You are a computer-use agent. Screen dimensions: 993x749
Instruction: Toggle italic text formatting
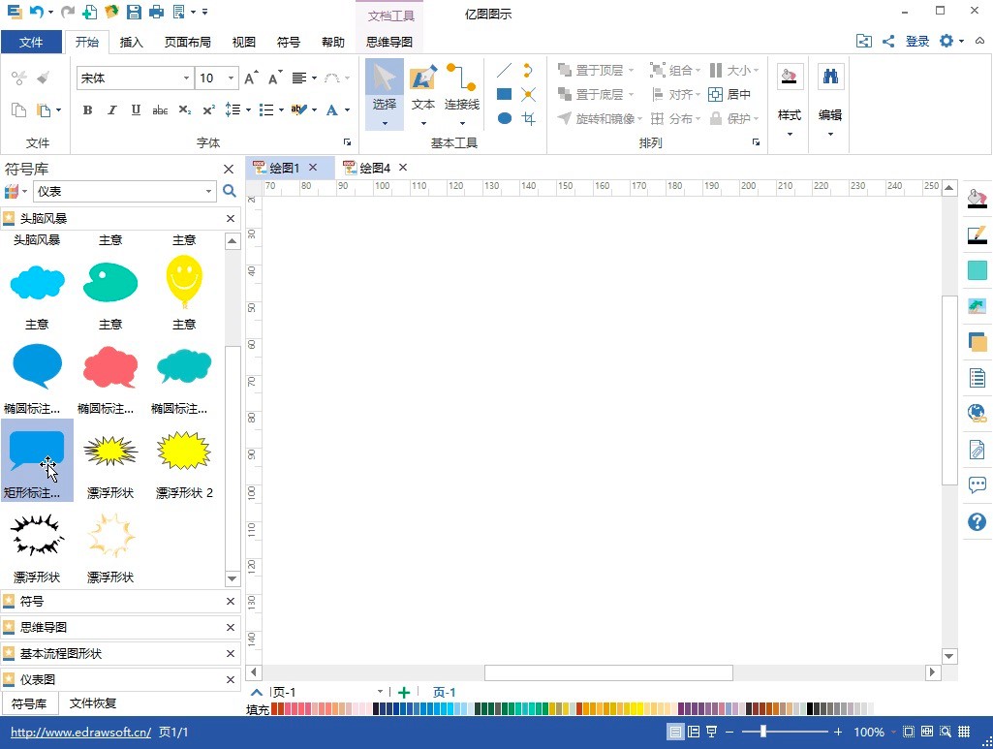point(111,109)
